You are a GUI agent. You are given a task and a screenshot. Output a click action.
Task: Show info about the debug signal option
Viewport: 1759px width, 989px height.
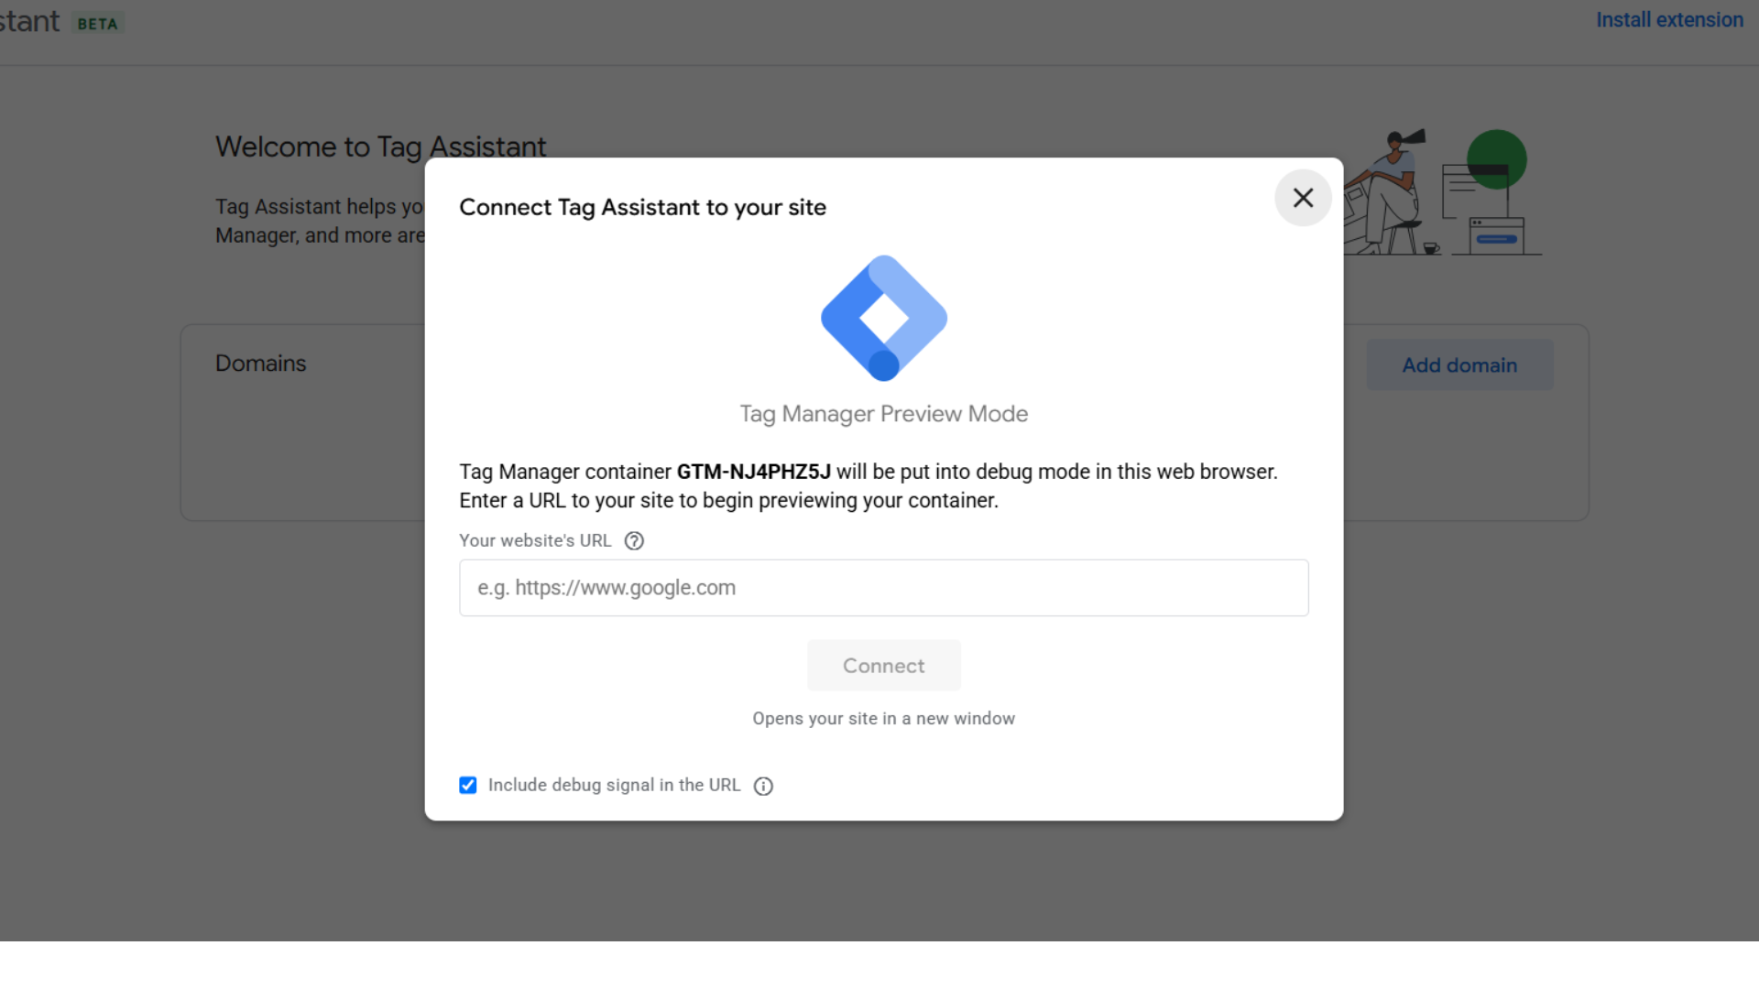[x=763, y=786]
